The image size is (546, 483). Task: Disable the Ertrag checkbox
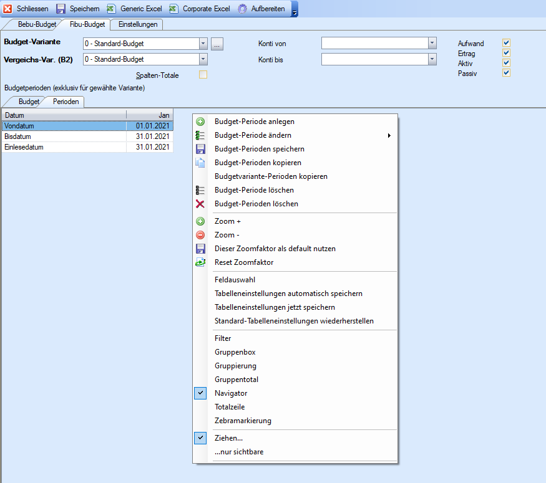pyautogui.click(x=507, y=53)
